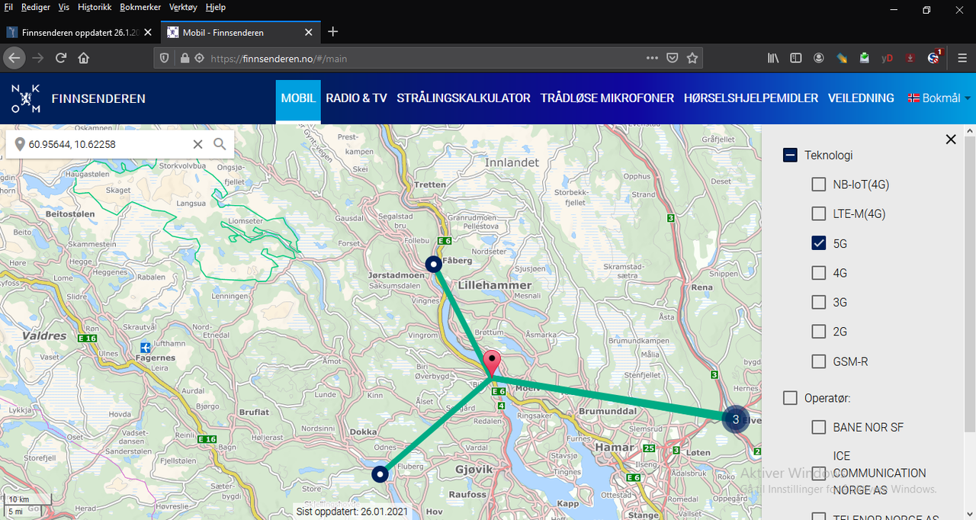The height and width of the screenshot is (520, 976).
Task: View site security padlock information
Action: pyautogui.click(x=184, y=58)
